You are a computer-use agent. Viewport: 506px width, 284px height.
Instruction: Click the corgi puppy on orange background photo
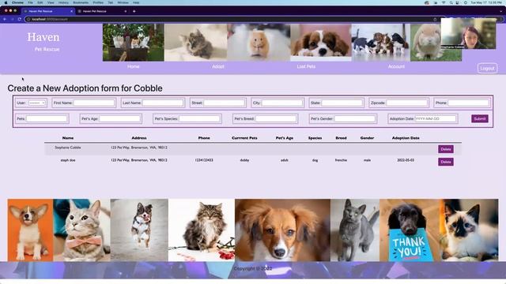pyautogui.click(x=30, y=230)
